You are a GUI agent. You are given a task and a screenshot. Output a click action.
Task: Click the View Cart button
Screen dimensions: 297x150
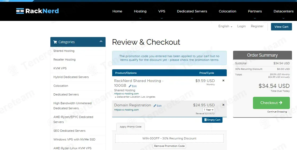(281, 27)
